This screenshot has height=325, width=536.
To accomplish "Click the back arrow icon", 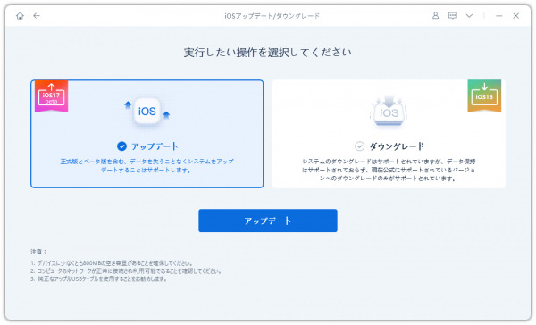I will [x=37, y=16].
